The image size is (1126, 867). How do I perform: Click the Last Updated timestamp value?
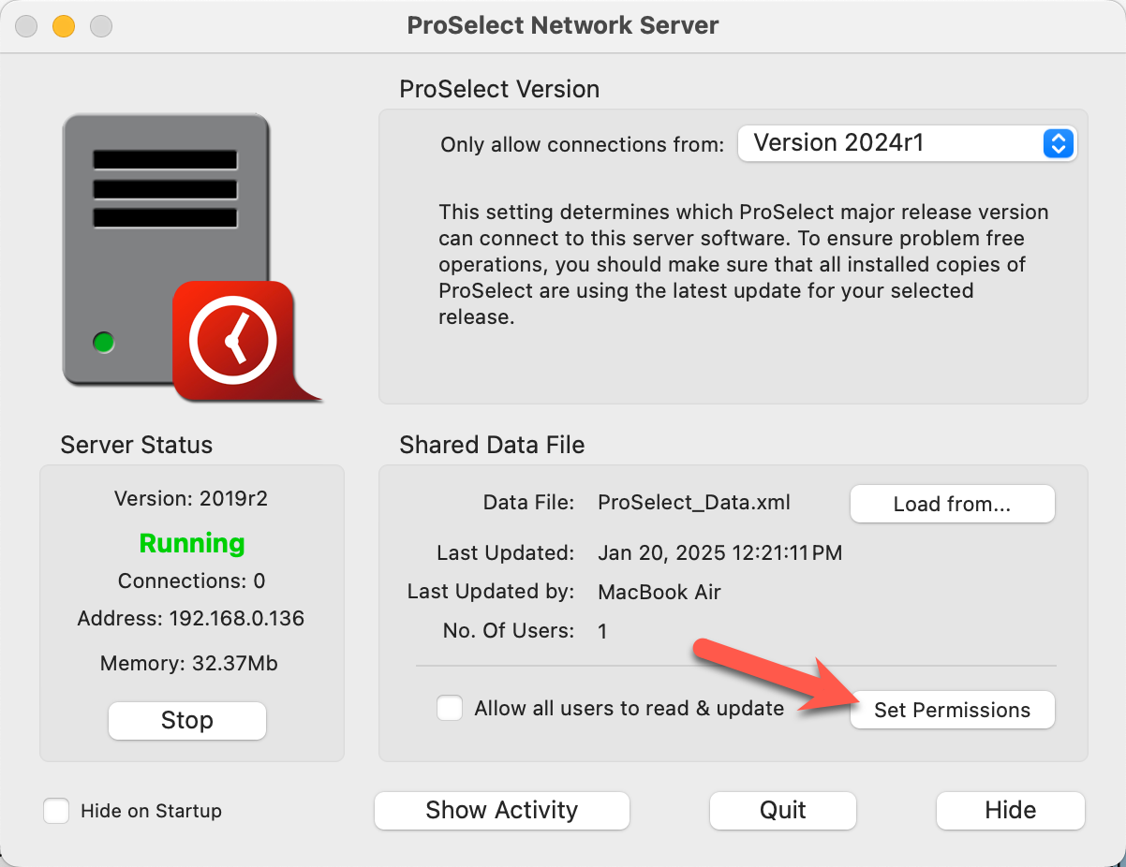(x=719, y=553)
